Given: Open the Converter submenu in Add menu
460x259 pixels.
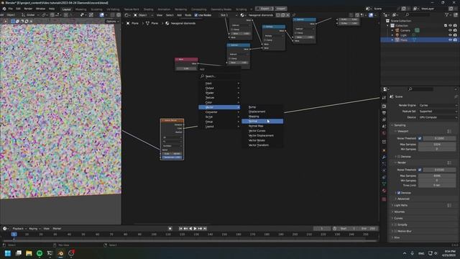Looking at the screenshot, I should (219, 112).
